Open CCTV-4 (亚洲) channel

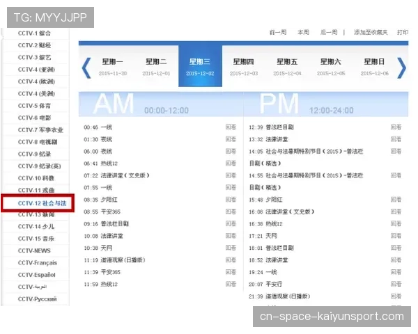click(36, 70)
